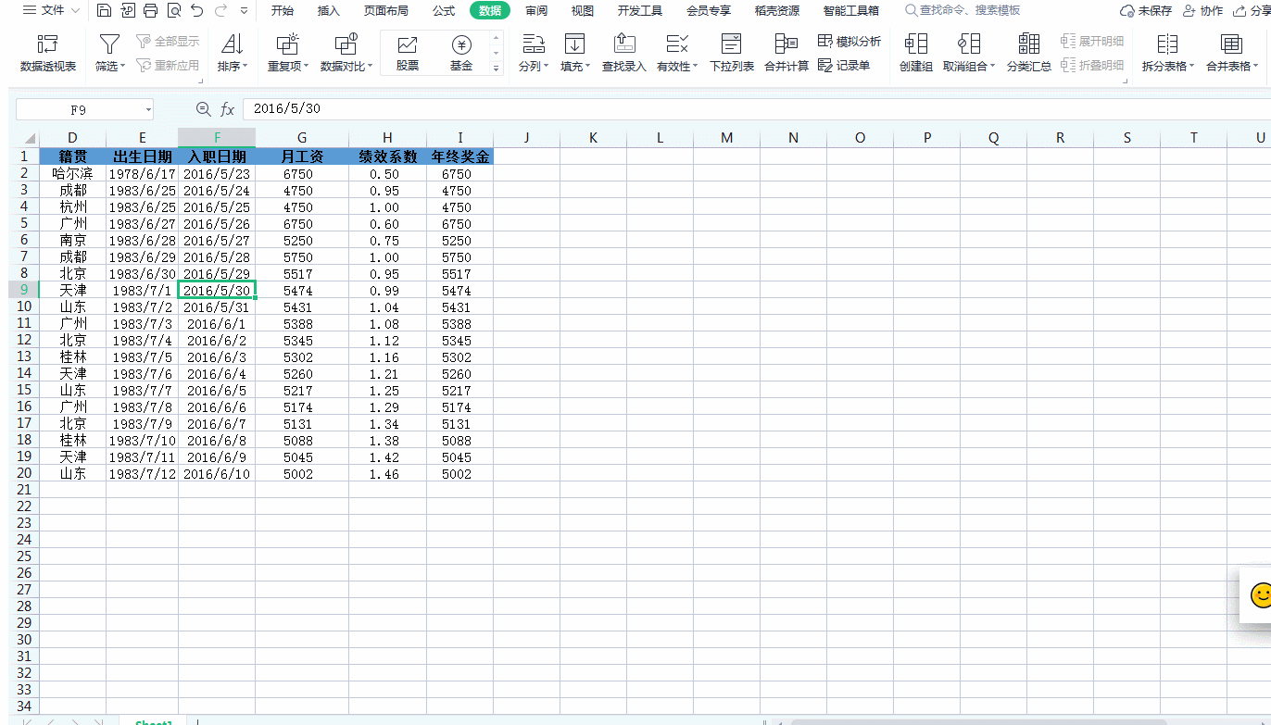Select row header 21

(24, 489)
